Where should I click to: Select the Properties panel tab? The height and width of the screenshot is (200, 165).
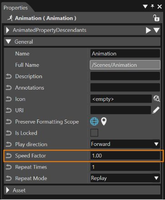[15, 8]
